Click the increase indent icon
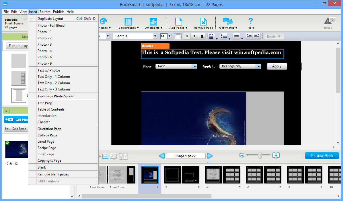343x201 pixels. click(x=249, y=36)
